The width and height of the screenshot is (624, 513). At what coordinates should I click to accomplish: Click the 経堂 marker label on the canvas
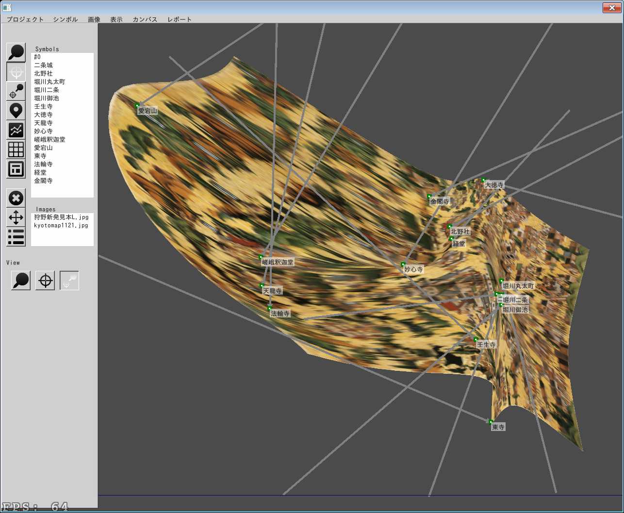[x=459, y=244]
